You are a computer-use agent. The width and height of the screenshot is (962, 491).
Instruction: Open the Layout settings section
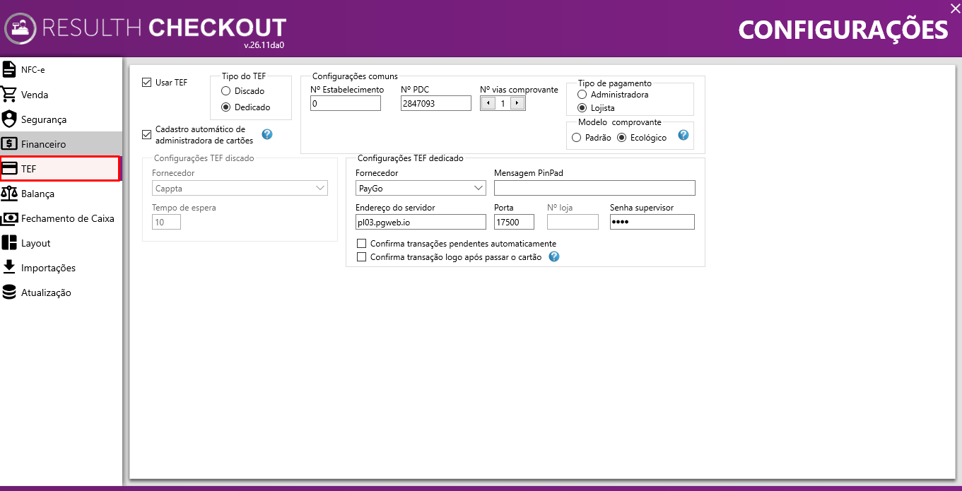tap(61, 242)
